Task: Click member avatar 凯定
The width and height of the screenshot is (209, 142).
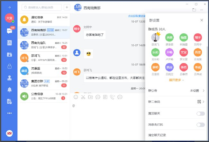Action: (169, 67)
